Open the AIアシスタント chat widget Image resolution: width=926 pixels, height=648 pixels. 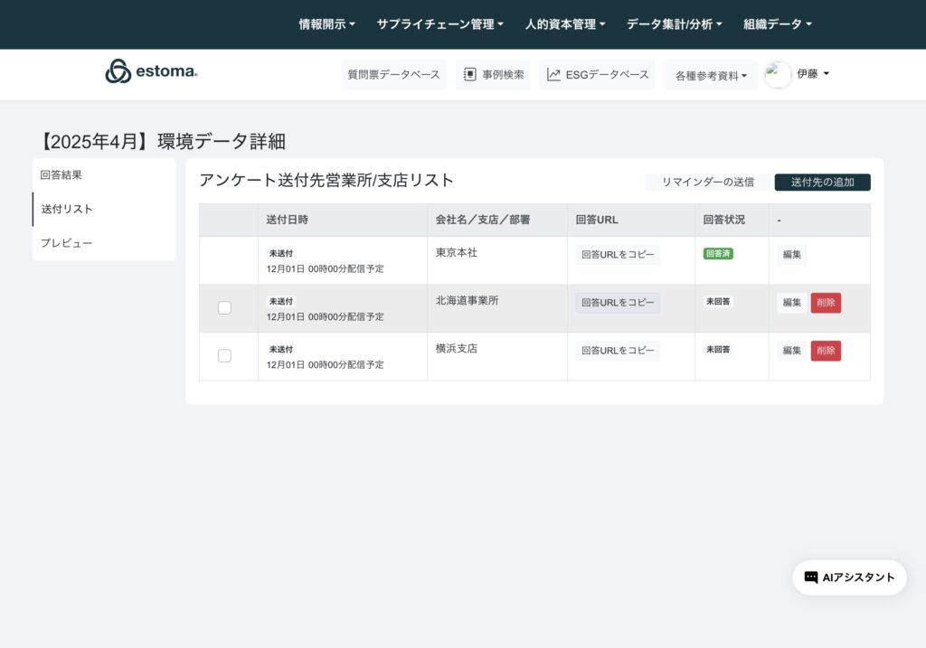(849, 578)
